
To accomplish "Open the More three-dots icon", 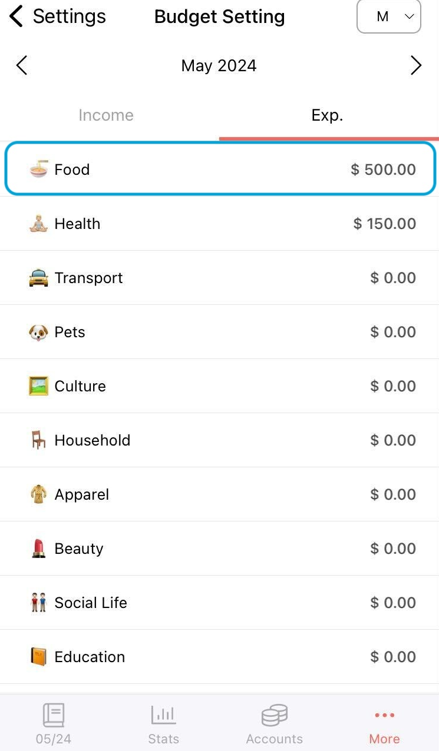I will 384,715.
